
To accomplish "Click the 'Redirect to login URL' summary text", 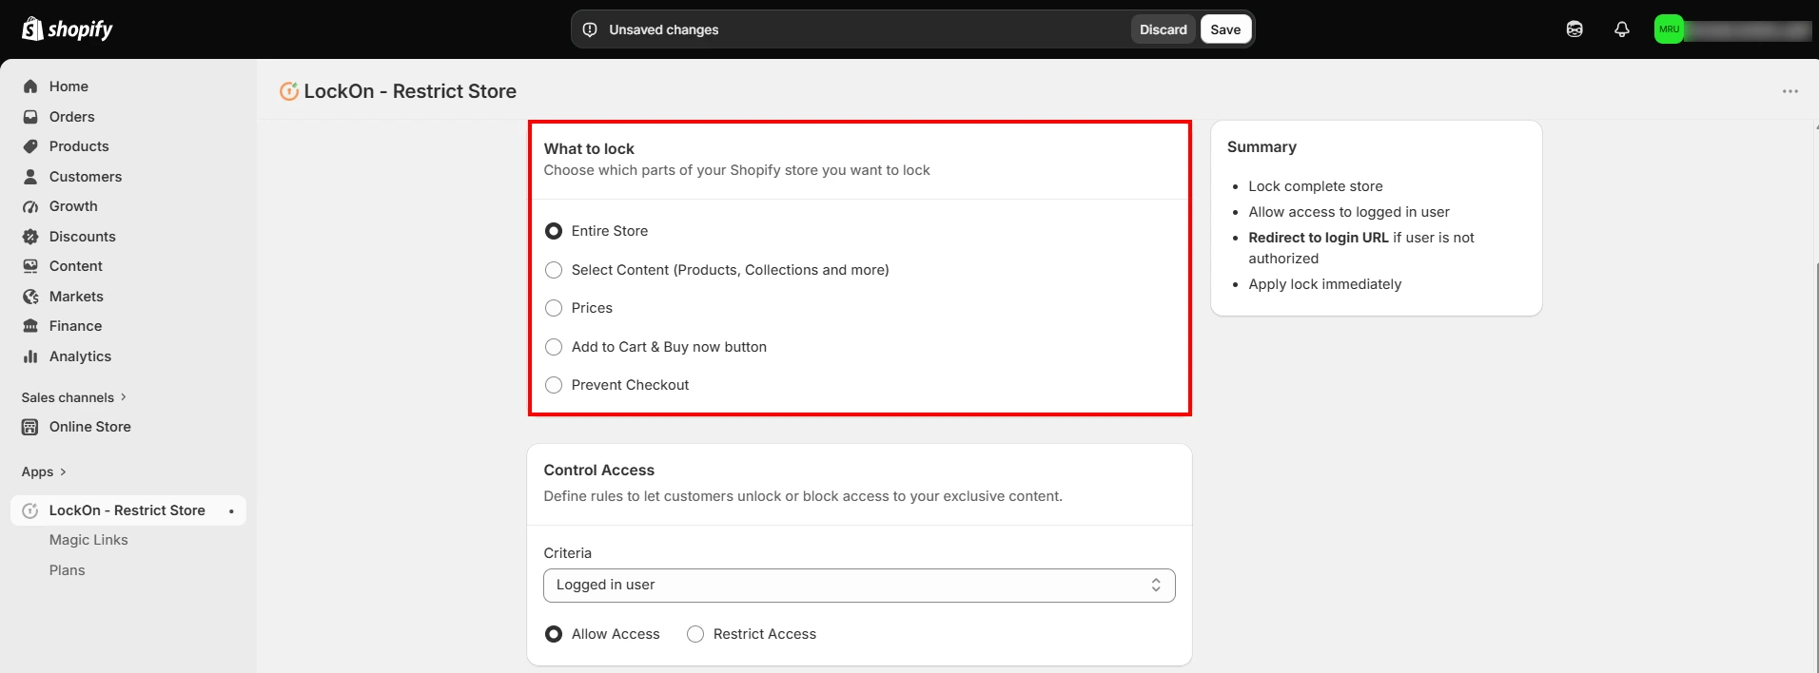I will coord(1319,238).
